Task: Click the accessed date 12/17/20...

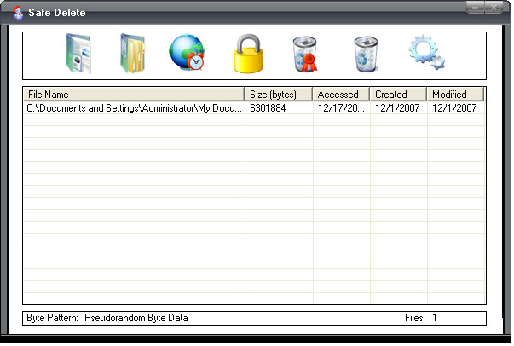Action: click(x=341, y=108)
